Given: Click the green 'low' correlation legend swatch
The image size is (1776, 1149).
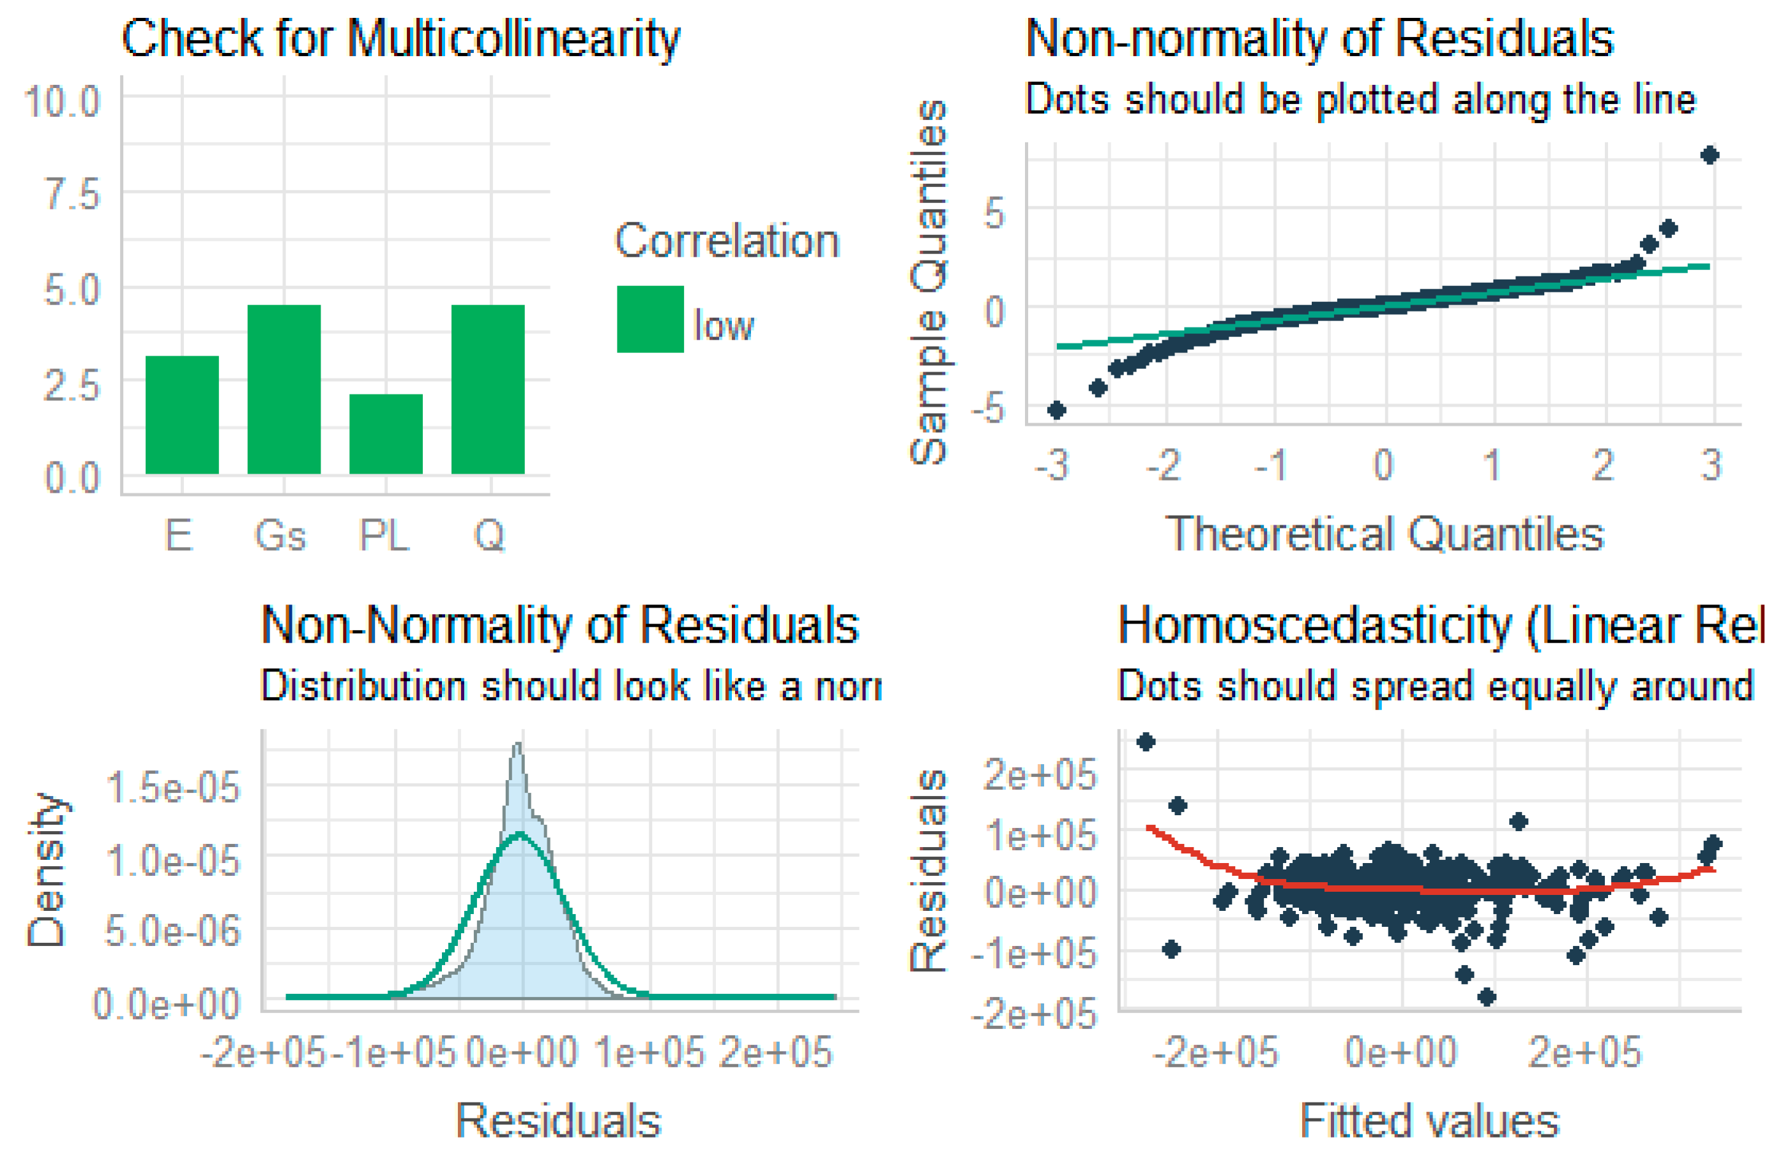Looking at the screenshot, I should [x=650, y=319].
